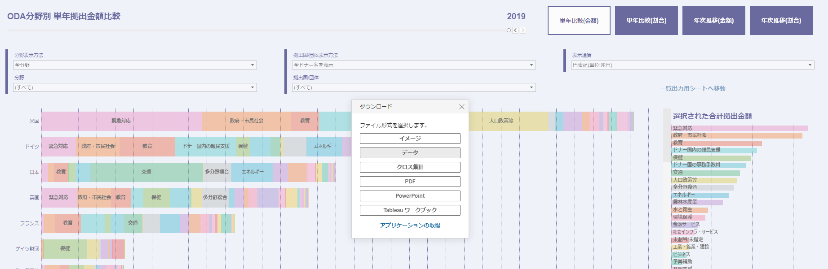Click 環境保護 bar in totals chart
This screenshot has width=828, height=269.
[x=688, y=217]
